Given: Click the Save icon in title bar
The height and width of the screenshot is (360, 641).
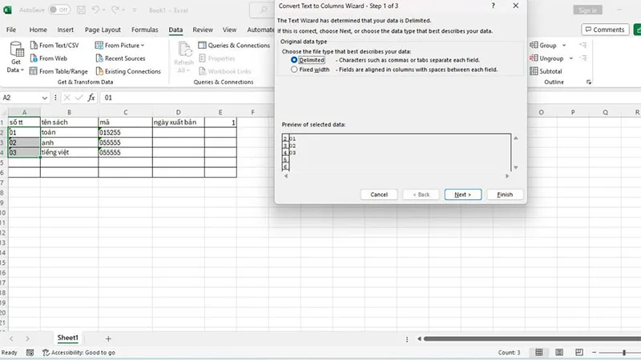Looking at the screenshot, I should (x=81, y=10).
